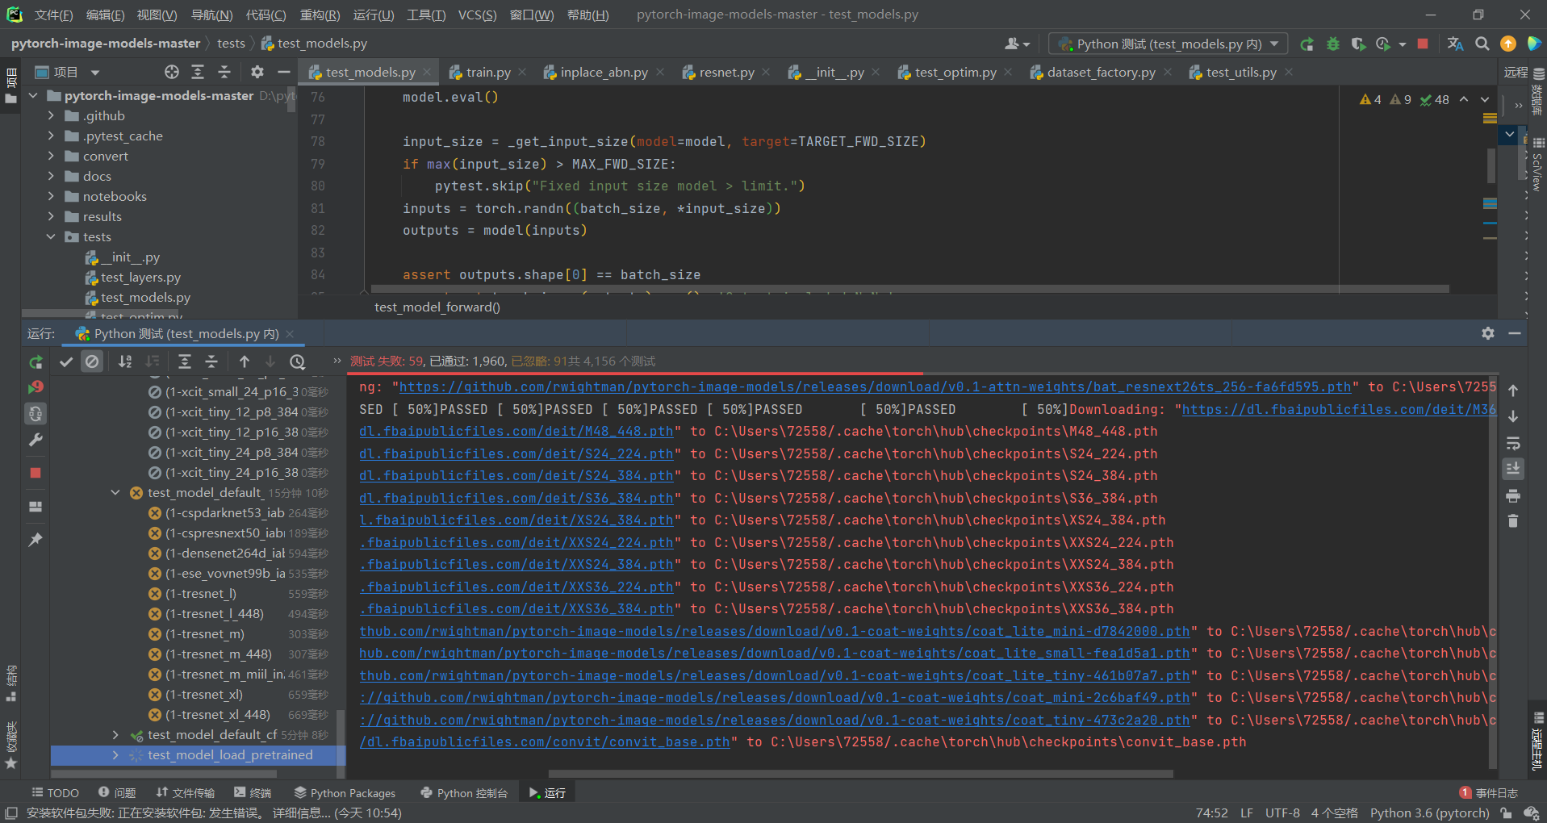Screen dimensions: 1547x823
Task: Expand test_model_load_pretrained node
Action: [115, 754]
